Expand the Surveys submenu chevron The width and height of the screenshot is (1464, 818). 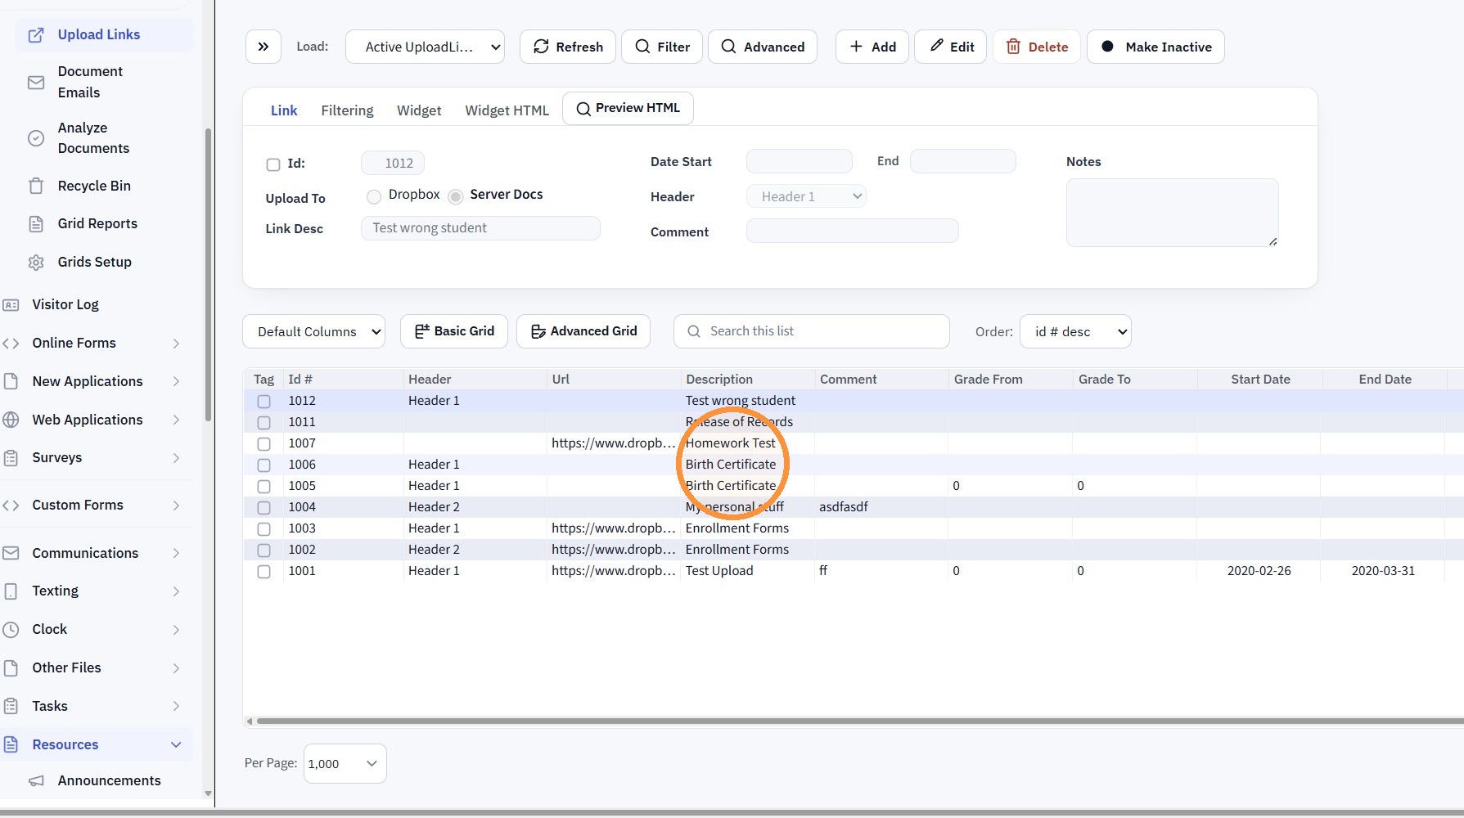coord(176,458)
